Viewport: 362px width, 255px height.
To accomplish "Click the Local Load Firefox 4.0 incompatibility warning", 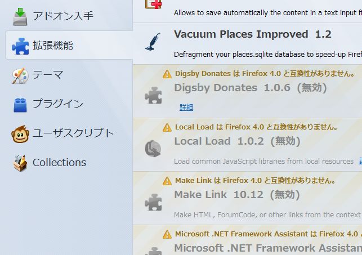I will coord(257,127).
